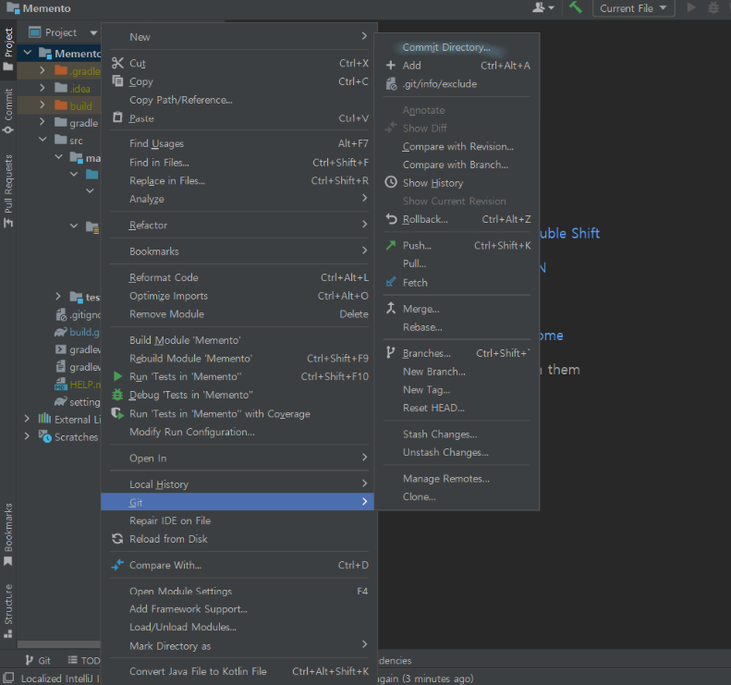
Task: Select the HELP.md file in tree
Action: 78,385
